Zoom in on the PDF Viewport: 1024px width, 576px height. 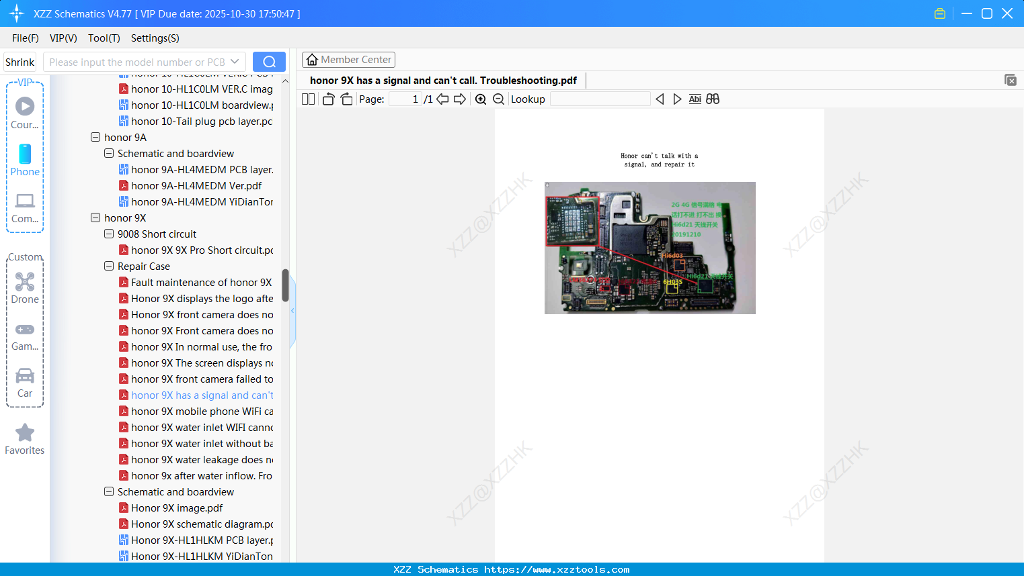click(481, 99)
